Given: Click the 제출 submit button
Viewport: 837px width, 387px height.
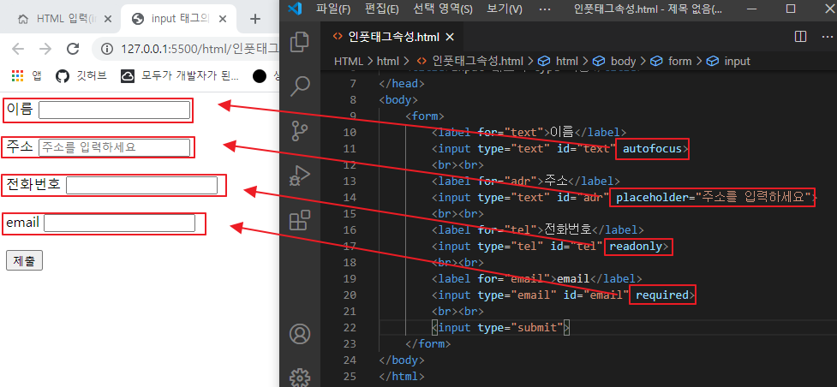Looking at the screenshot, I should tap(24, 261).
